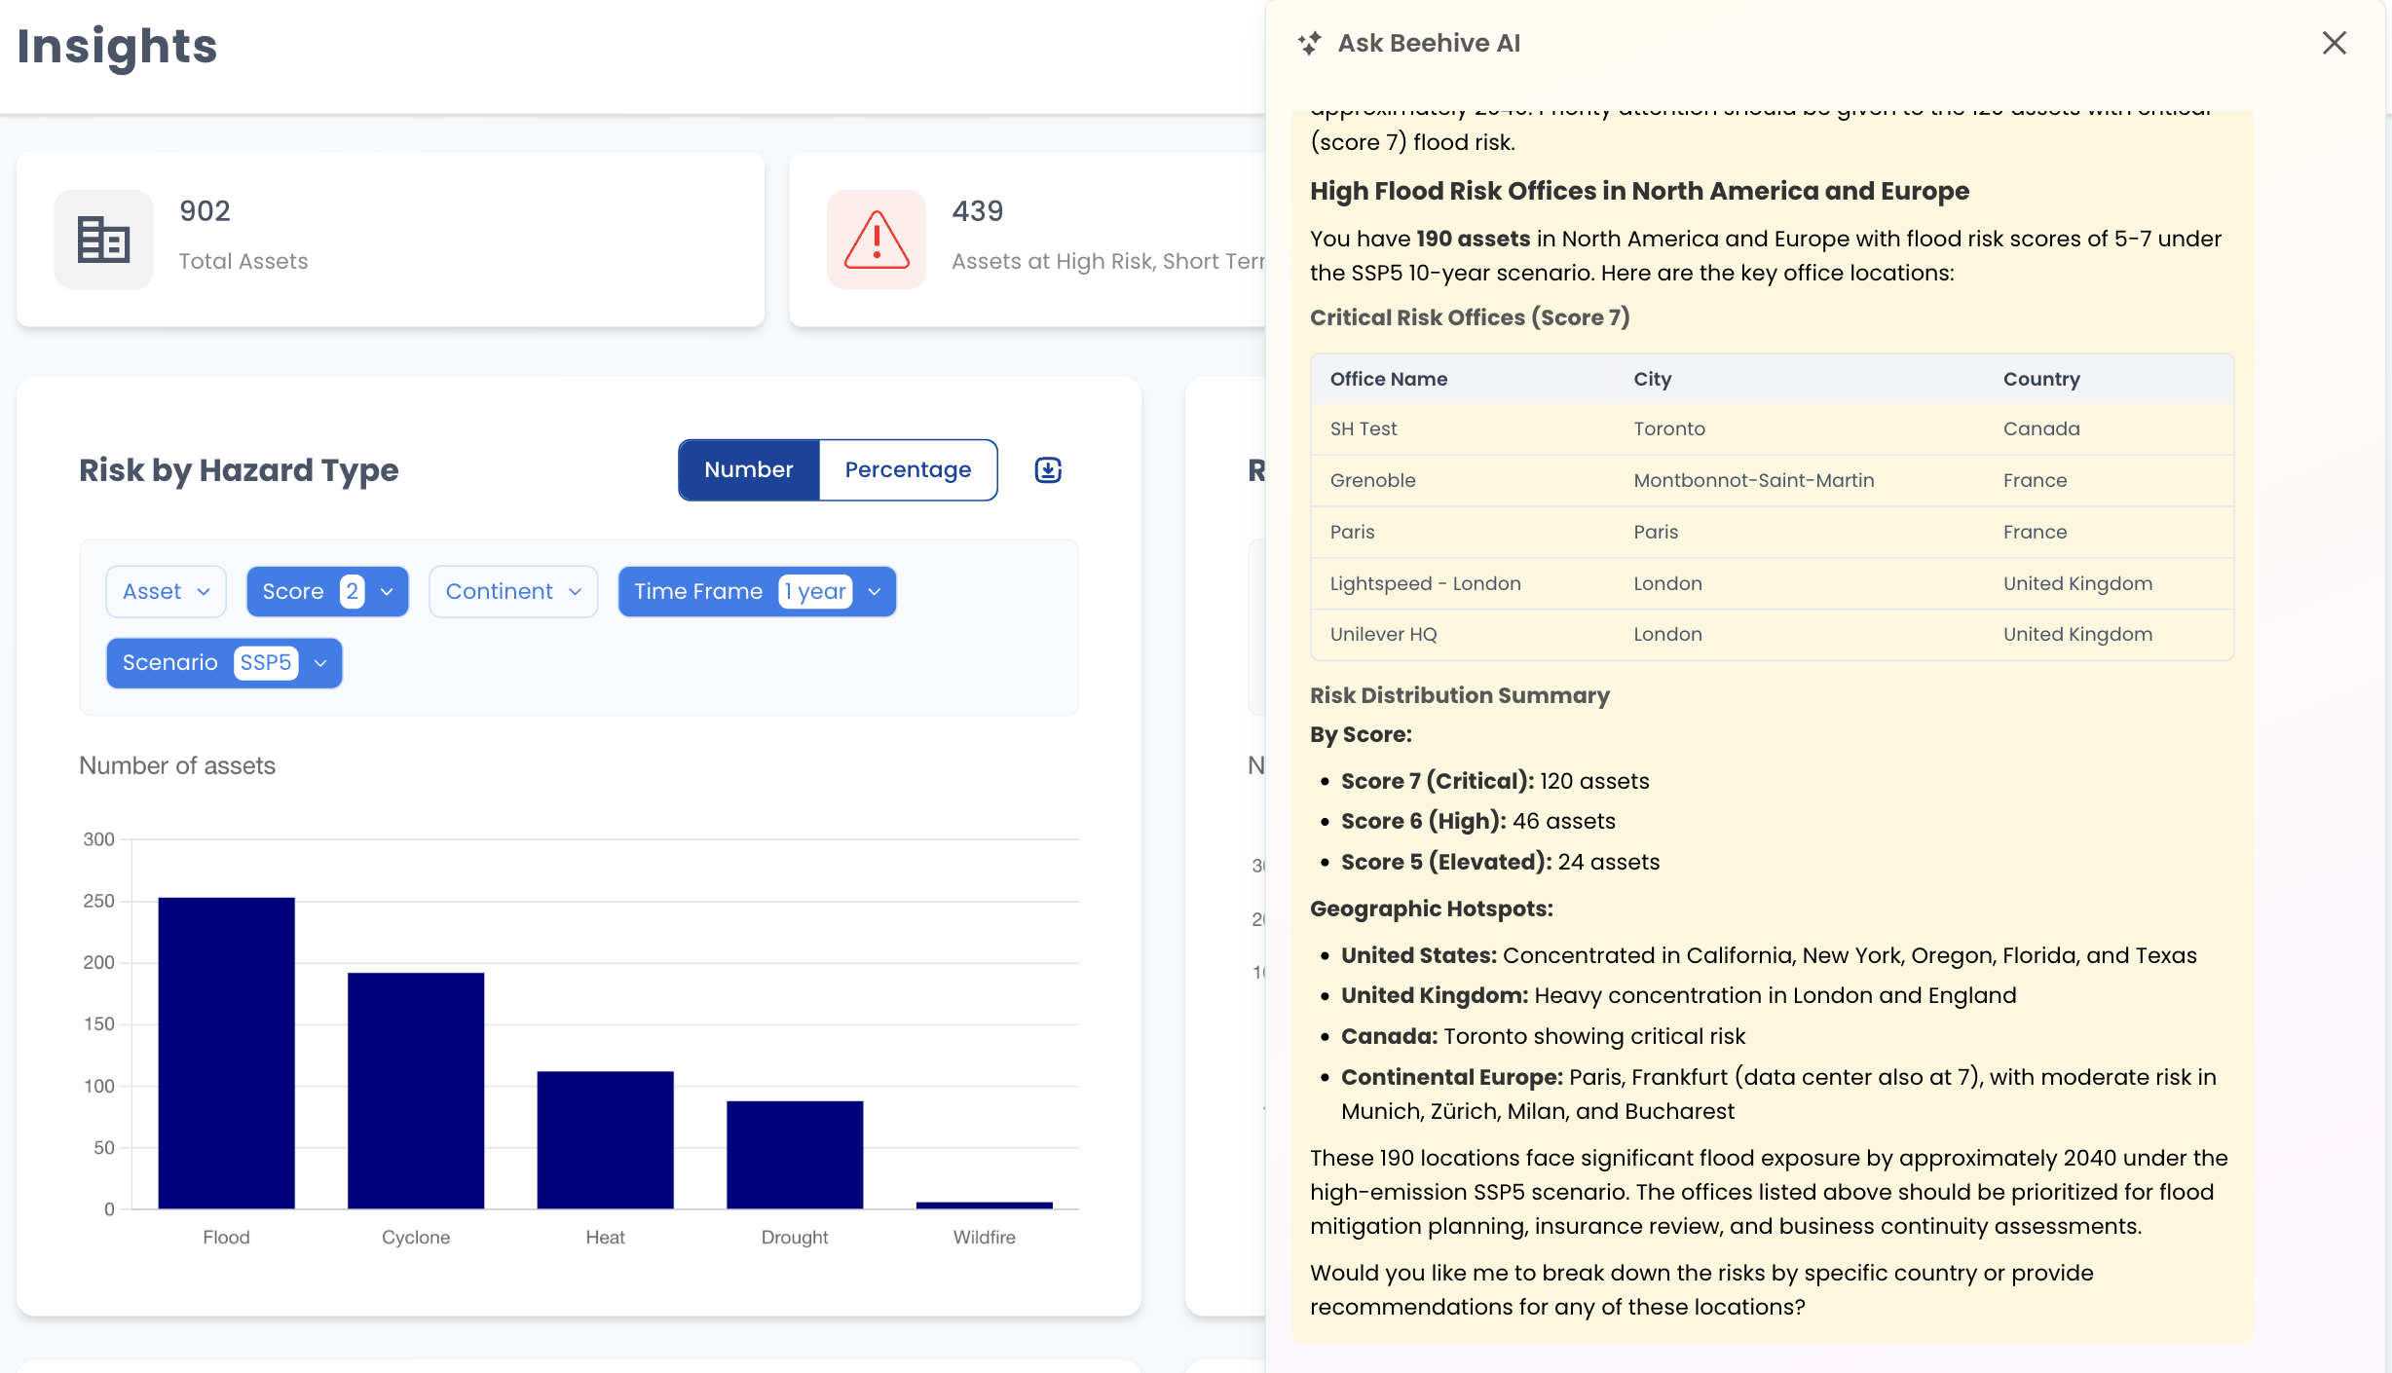
Task: Click the Total Assets building icon
Action: [x=103, y=239]
